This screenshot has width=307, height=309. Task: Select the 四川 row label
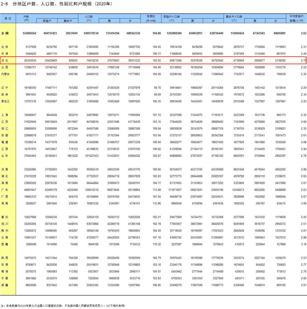(x=5, y=224)
